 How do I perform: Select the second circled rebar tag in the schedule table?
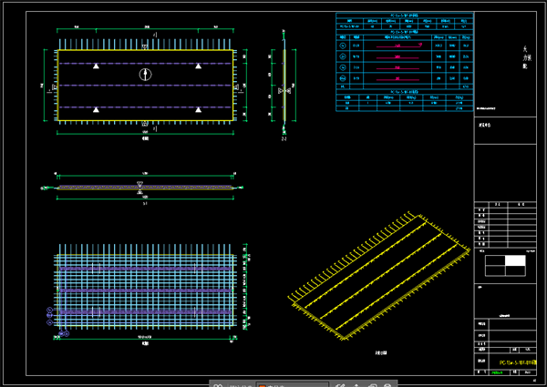(343, 56)
